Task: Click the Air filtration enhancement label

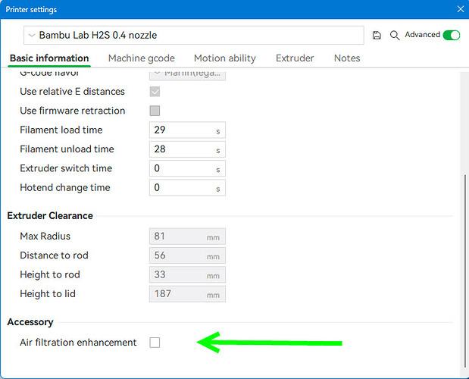Action: 78,343
